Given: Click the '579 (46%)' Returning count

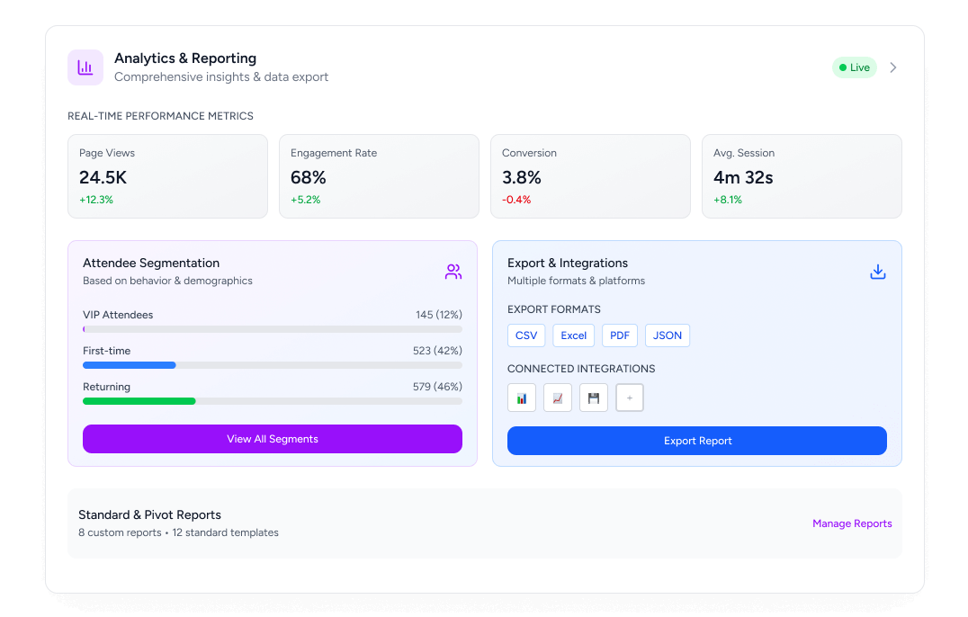Looking at the screenshot, I should (438, 387).
